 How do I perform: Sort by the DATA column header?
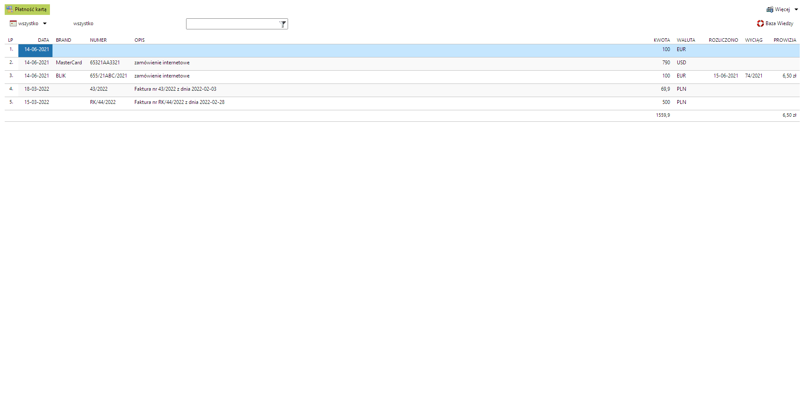coord(43,40)
